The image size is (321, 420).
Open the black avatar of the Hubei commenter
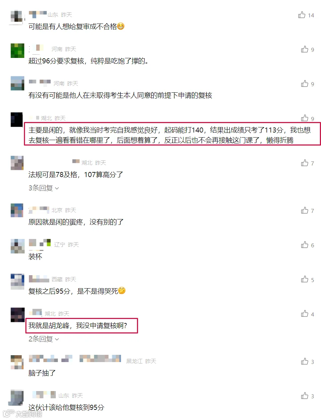pyautogui.click(x=17, y=119)
